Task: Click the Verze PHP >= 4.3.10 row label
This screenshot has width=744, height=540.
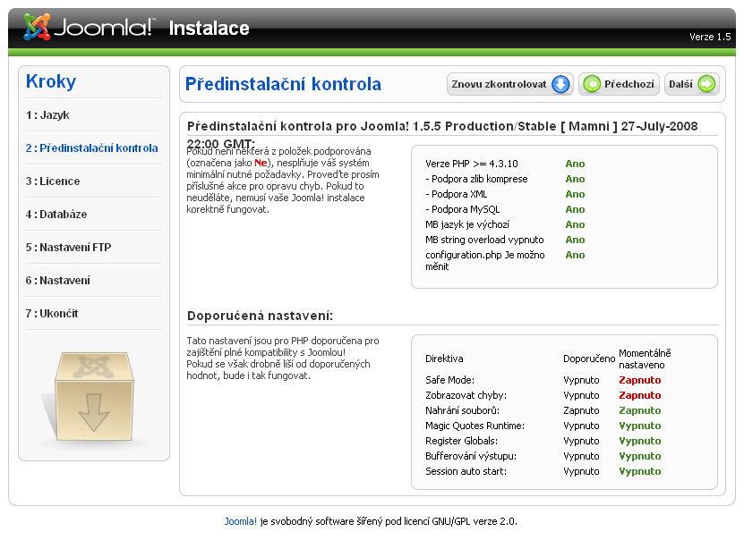Action: click(x=472, y=164)
